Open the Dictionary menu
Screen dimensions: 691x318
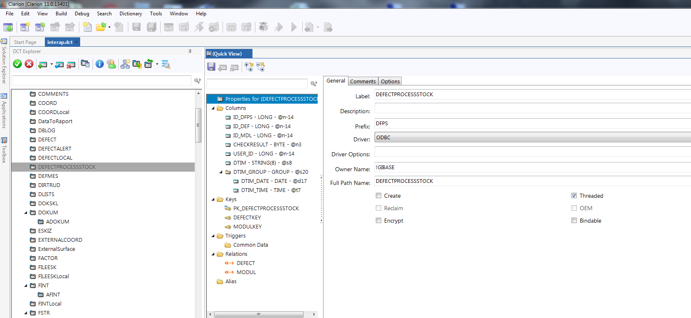click(x=130, y=14)
